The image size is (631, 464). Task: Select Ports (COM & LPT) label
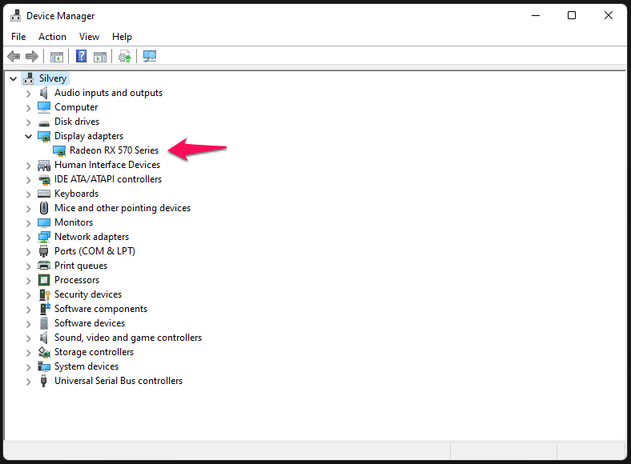click(x=94, y=251)
